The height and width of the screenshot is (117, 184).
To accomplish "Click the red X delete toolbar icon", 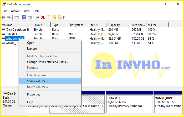I will (x=43, y=18).
